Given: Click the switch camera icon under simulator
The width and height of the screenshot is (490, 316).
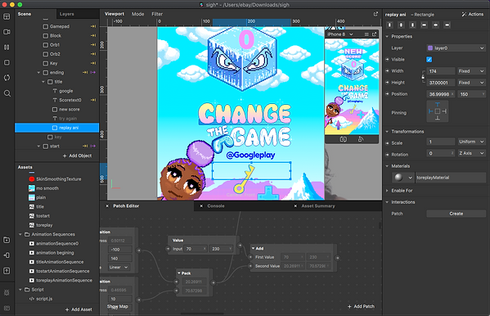Looking at the screenshot, I should tap(343, 139).
